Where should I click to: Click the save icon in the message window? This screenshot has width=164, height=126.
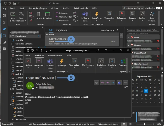[28, 50]
